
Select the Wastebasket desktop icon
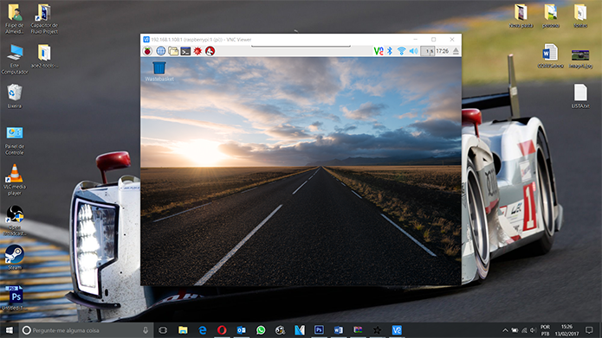pos(159,71)
